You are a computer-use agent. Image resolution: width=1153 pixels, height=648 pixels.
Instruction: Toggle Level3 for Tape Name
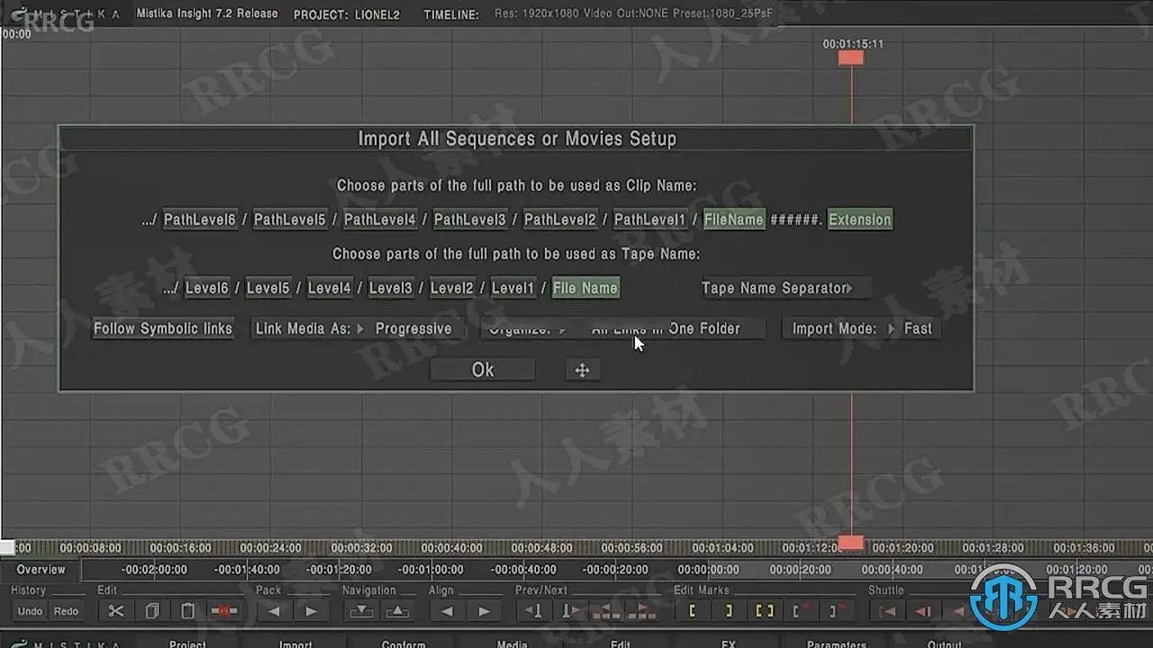(390, 288)
